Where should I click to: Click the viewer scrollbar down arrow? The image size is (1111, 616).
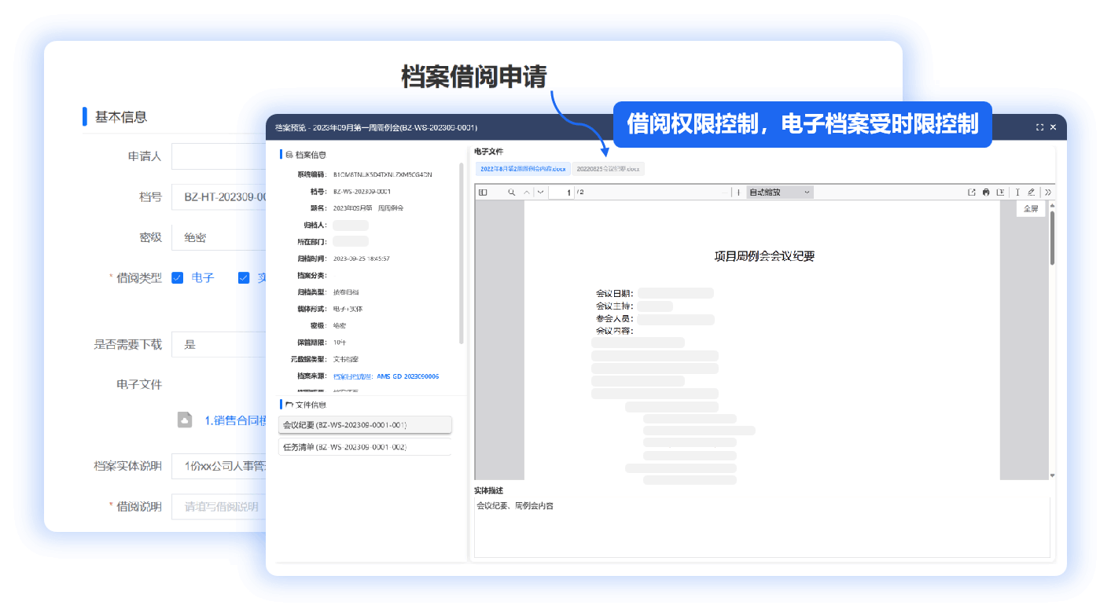pyautogui.click(x=1053, y=475)
